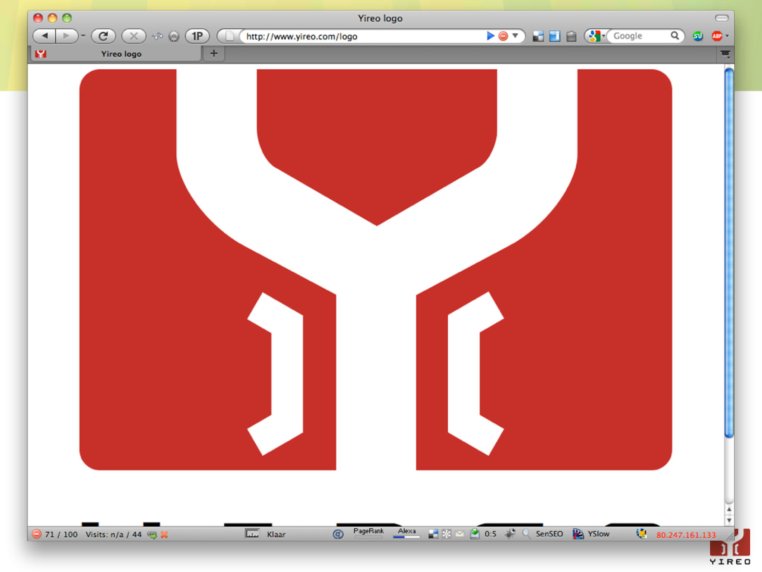Image resolution: width=762 pixels, height=572 pixels.
Task: Click the blue sidebar panel toolbar icon
Action: [554, 36]
